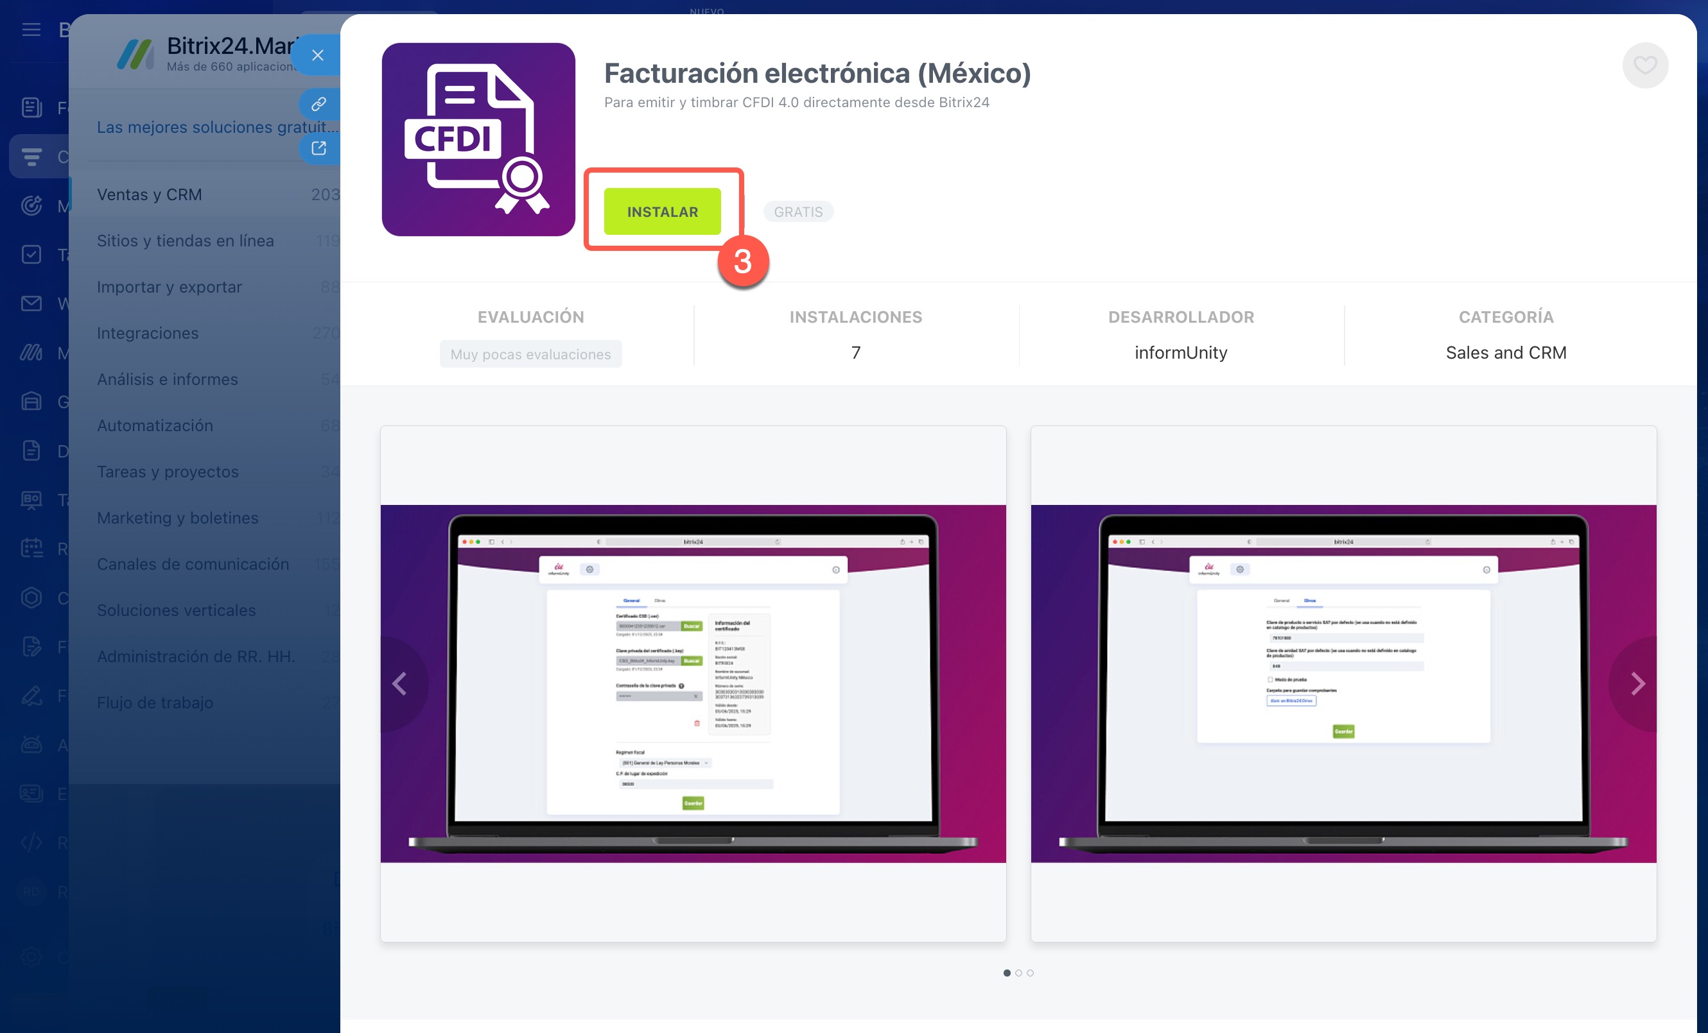Screen dimensions: 1708x1033
Task: Open the calendar sidebar icon
Action: click(31, 548)
